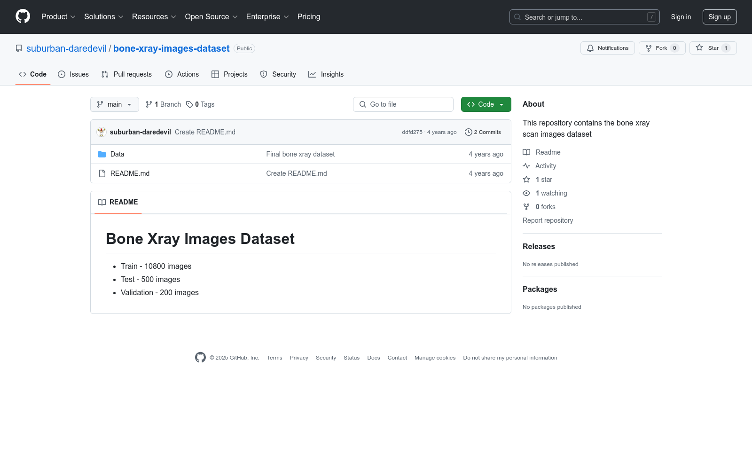Open the Releases section heading

pyautogui.click(x=539, y=246)
